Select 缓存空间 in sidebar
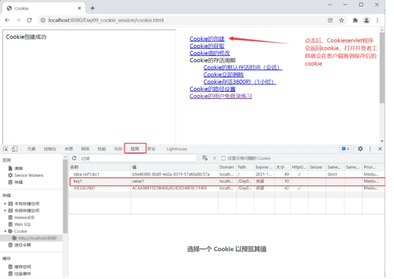Viewport: 394px width, 279px height. point(22,267)
